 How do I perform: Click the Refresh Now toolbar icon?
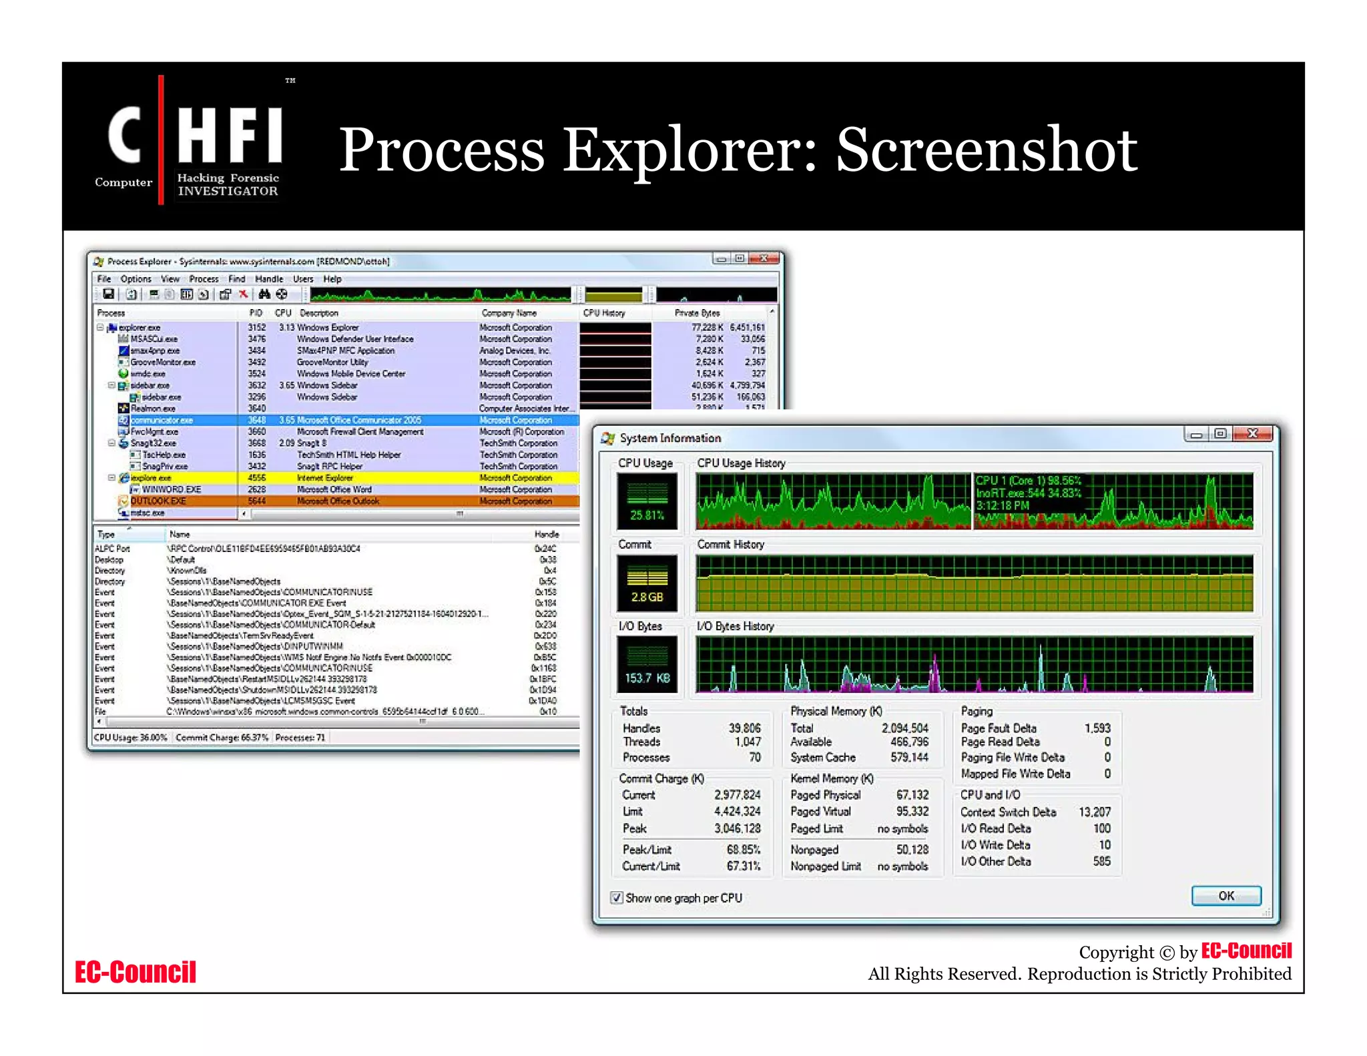tap(131, 294)
